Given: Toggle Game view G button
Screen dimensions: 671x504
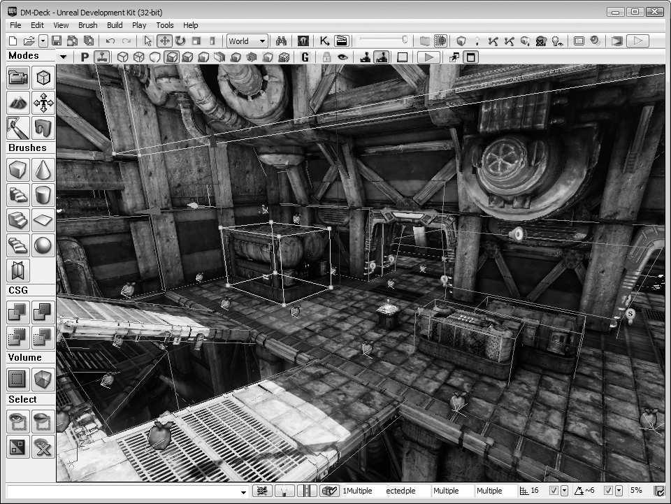Looking at the screenshot, I should (305, 57).
